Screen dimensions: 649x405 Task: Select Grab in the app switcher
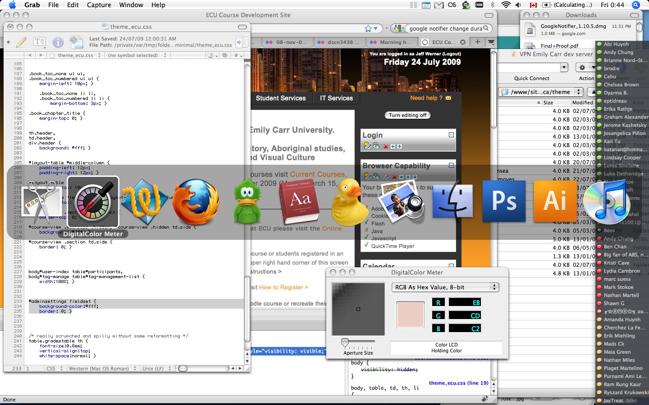(42, 202)
